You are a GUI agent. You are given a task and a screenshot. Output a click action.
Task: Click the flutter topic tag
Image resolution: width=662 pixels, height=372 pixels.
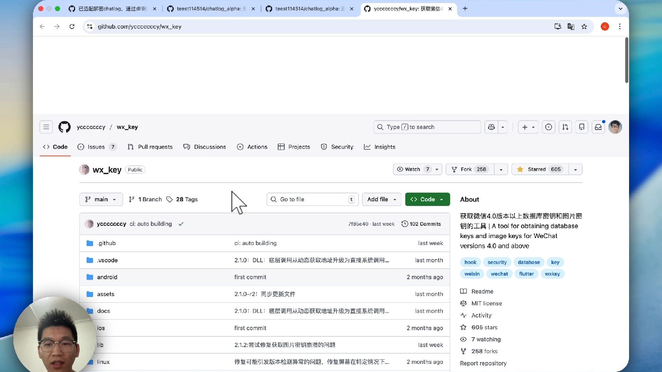point(526,274)
